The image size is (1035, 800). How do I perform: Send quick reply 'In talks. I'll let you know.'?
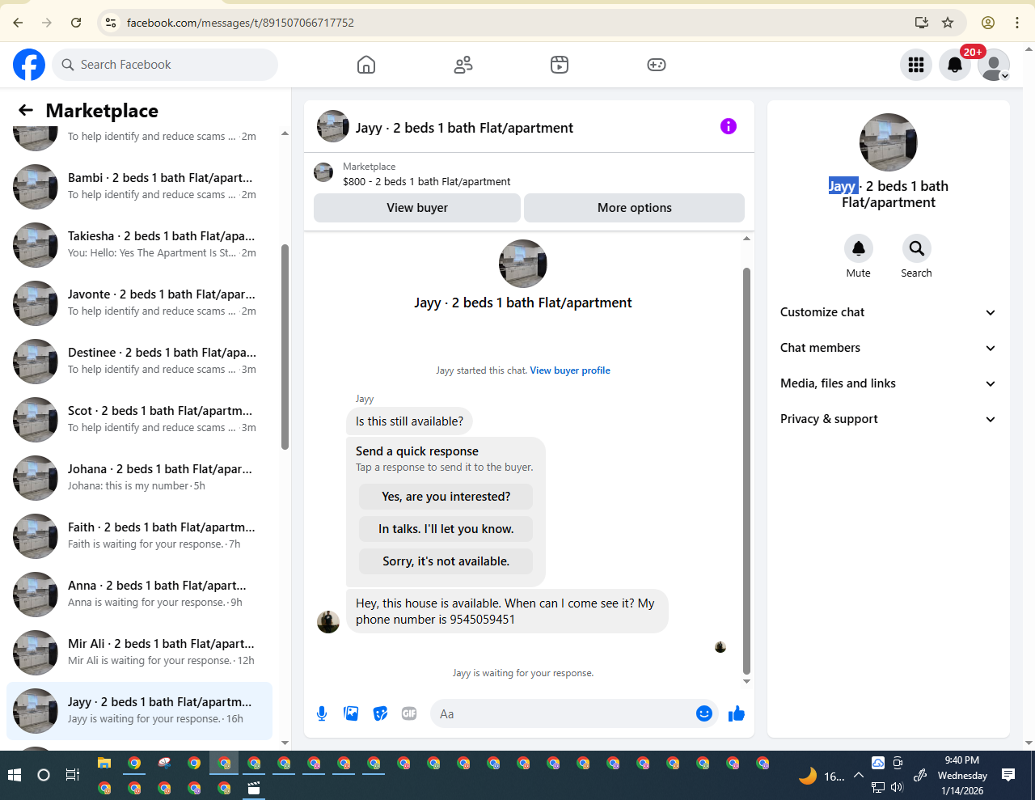(446, 529)
